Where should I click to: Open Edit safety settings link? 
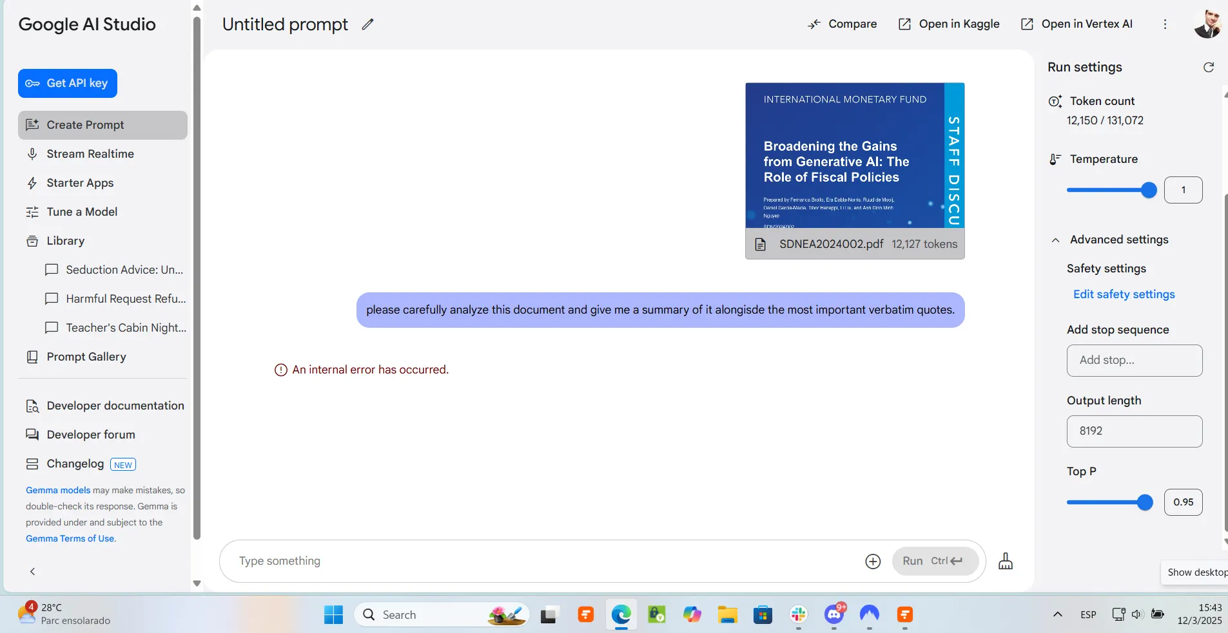pos(1124,294)
